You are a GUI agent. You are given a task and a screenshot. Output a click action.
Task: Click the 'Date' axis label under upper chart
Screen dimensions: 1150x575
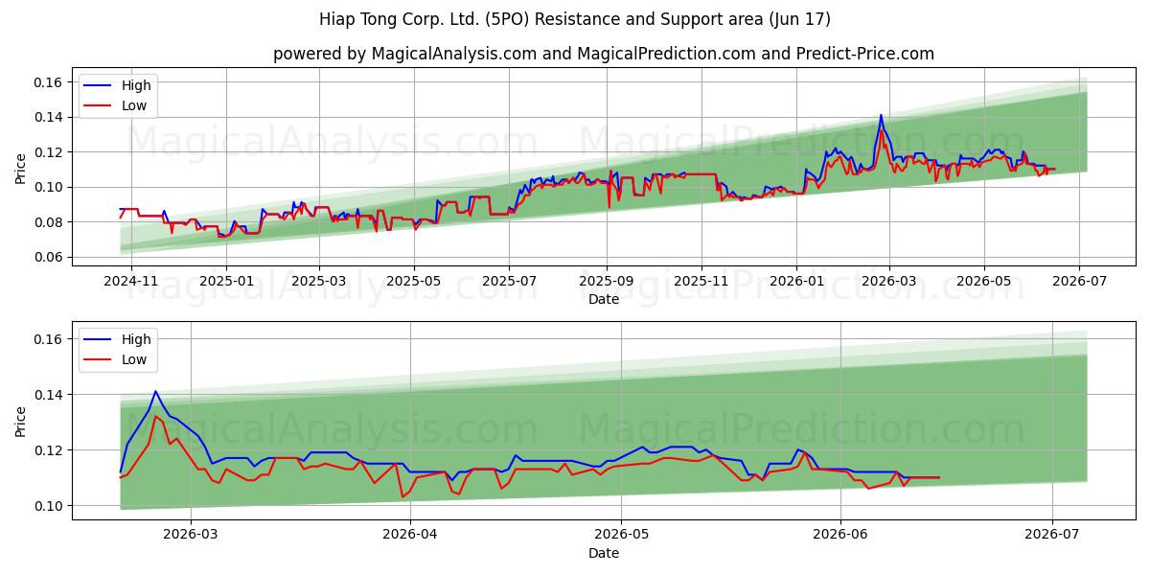[x=604, y=299]
